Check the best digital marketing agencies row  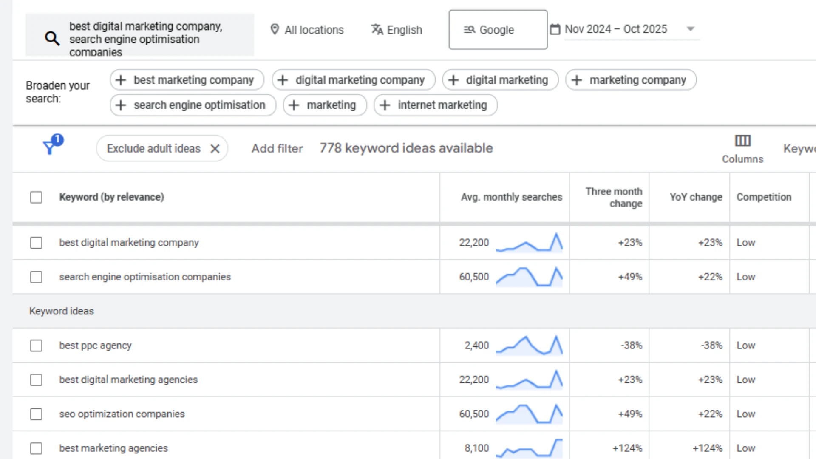(x=36, y=380)
